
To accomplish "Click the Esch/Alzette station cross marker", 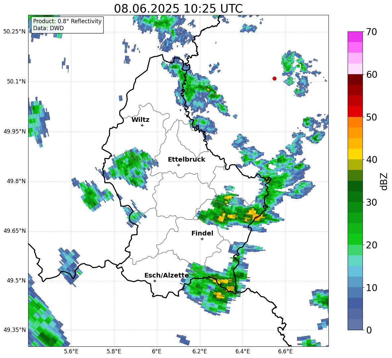I will pos(155,281).
